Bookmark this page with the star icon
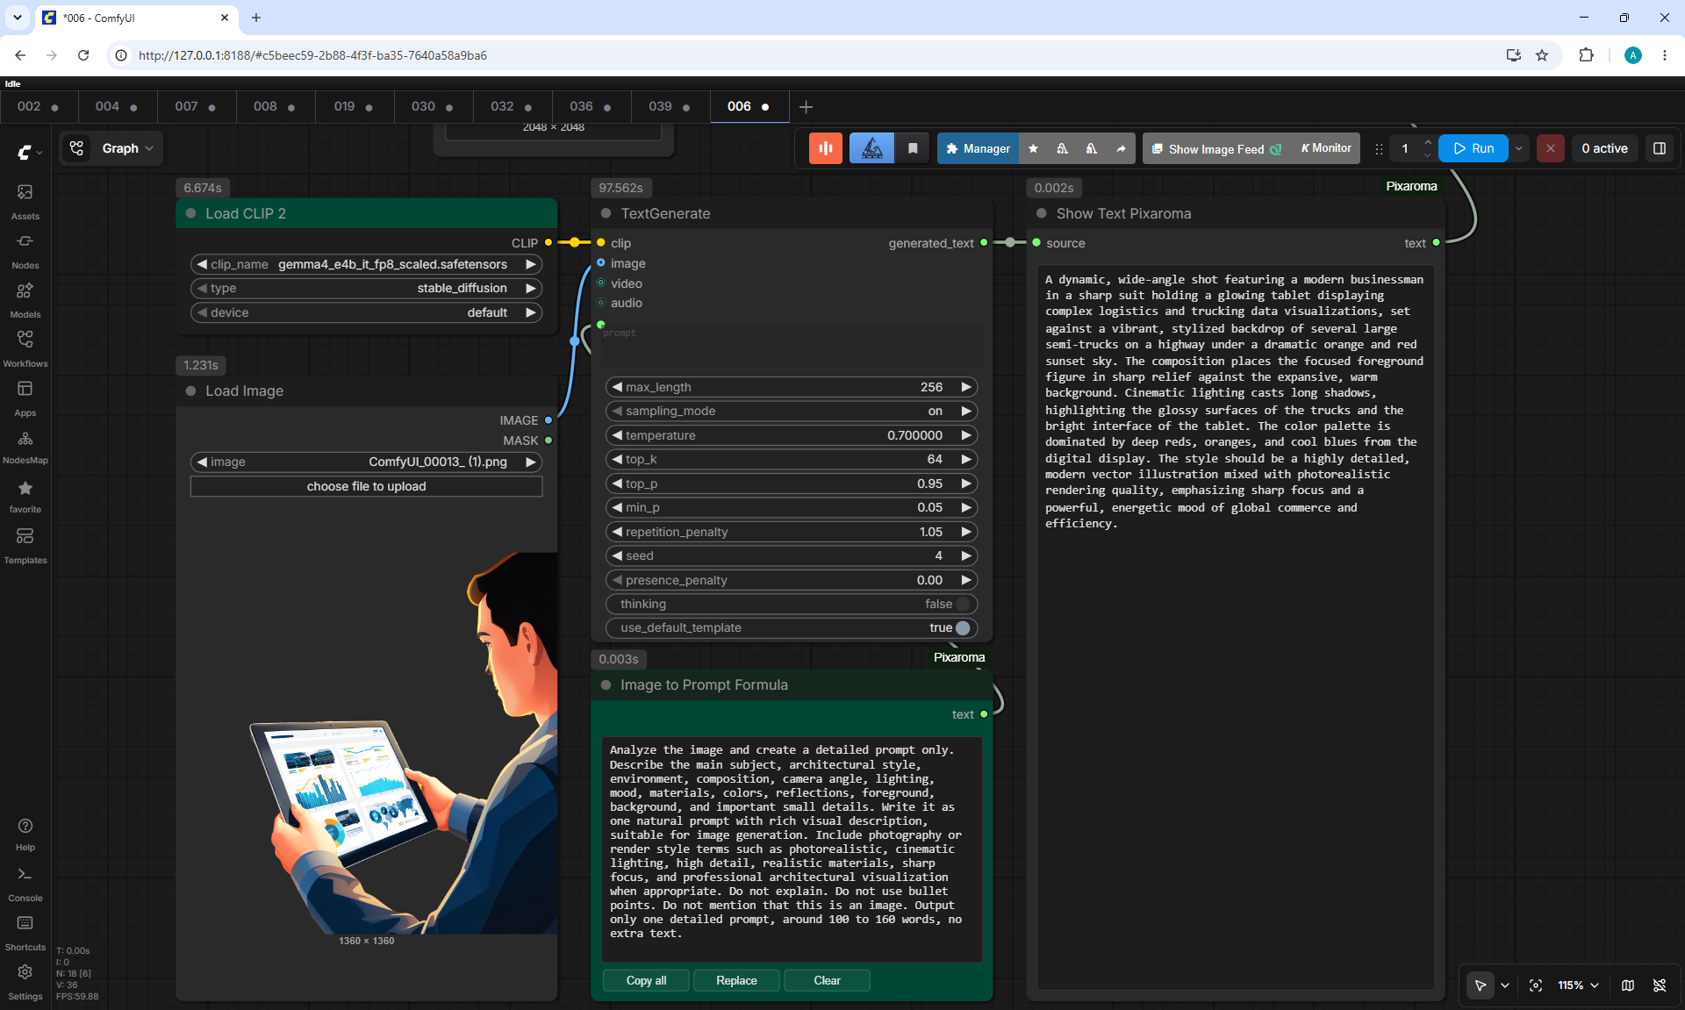Screen dimensions: 1685x1010 [1542, 55]
